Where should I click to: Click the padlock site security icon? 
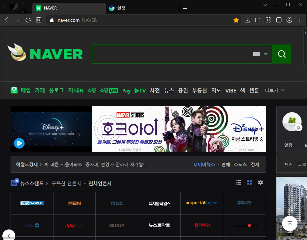[x=52, y=20]
